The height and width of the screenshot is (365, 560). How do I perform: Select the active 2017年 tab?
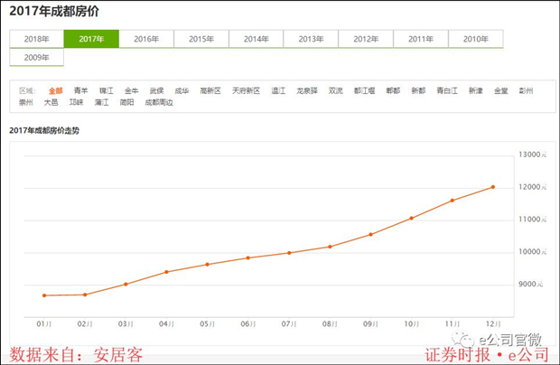point(91,39)
